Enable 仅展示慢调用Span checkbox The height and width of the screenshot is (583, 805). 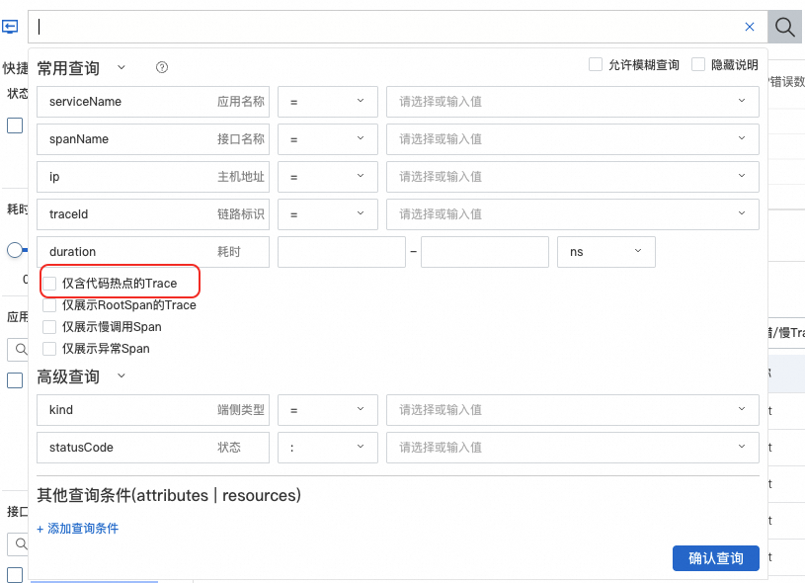(x=49, y=327)
